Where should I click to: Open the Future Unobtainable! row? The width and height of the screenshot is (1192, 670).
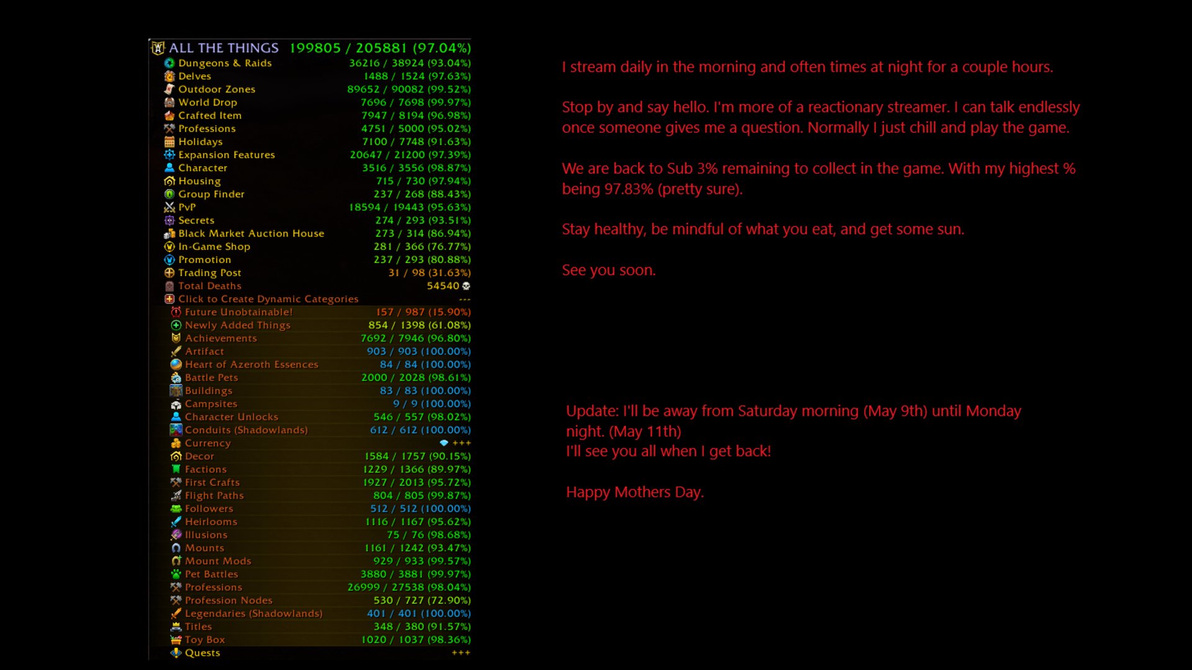320,312
